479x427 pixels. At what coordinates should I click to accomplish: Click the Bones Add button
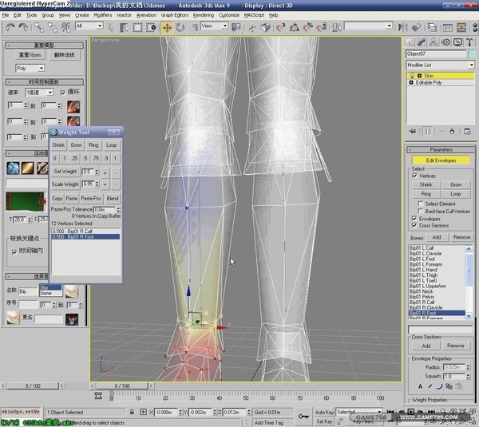click(437, 237)
